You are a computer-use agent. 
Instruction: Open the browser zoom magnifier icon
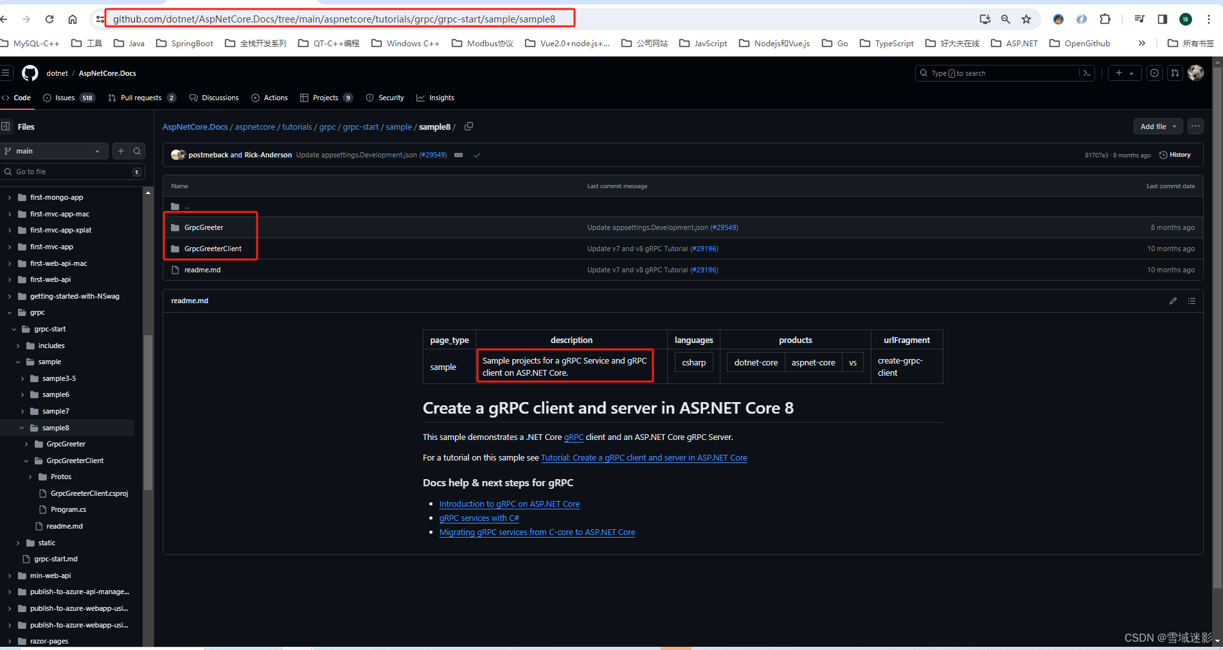(x=1006, y=19)
